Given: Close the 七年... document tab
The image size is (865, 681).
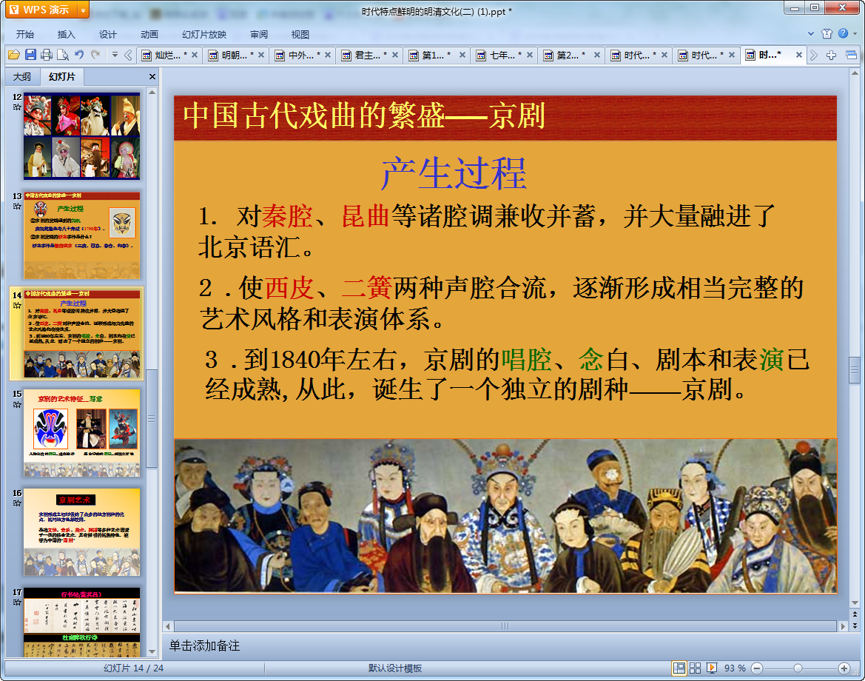Looking at the screenshot, I should (x=530, y=55).
